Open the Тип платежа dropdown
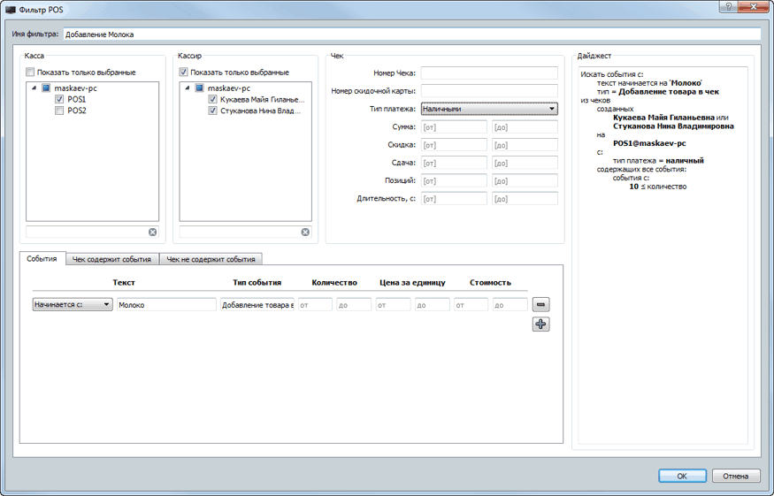 (488, 109)
